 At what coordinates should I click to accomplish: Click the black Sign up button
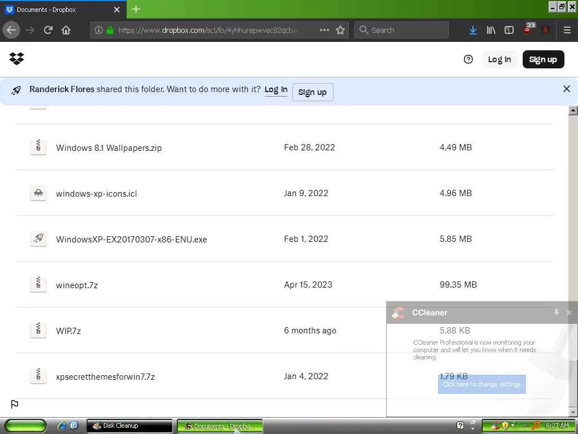543,59
